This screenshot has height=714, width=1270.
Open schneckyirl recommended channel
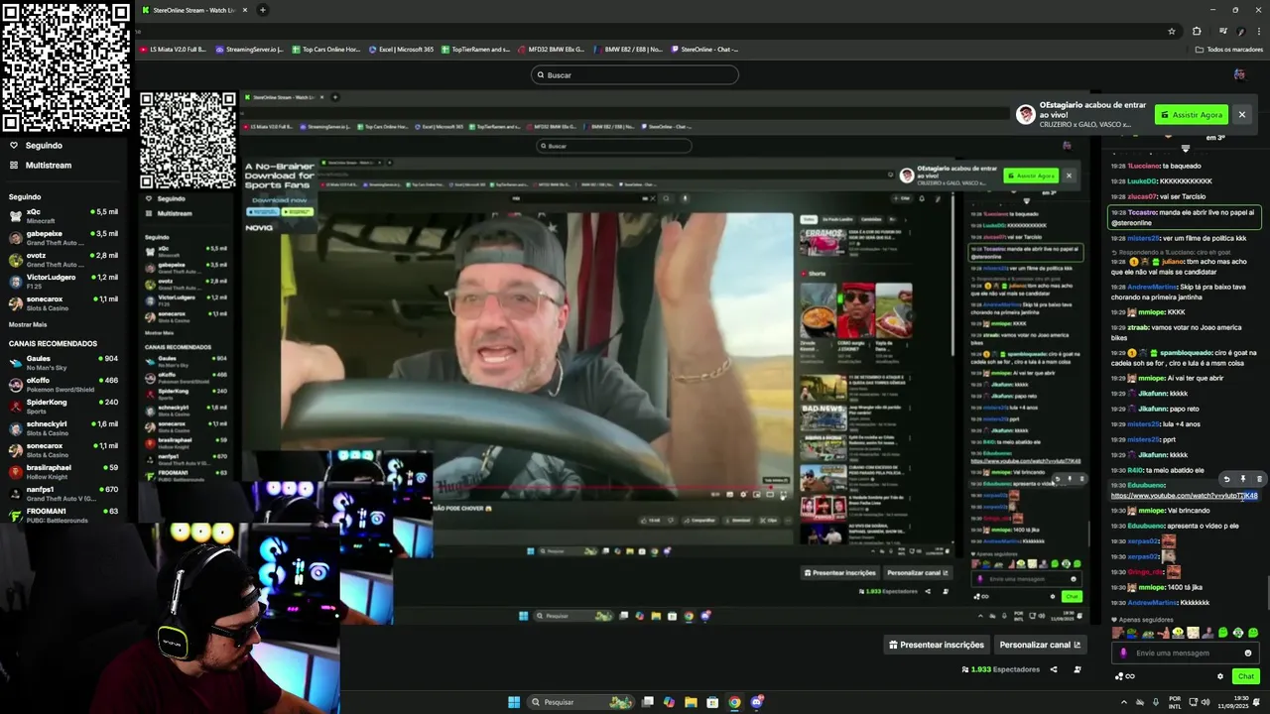coord(63,427)
